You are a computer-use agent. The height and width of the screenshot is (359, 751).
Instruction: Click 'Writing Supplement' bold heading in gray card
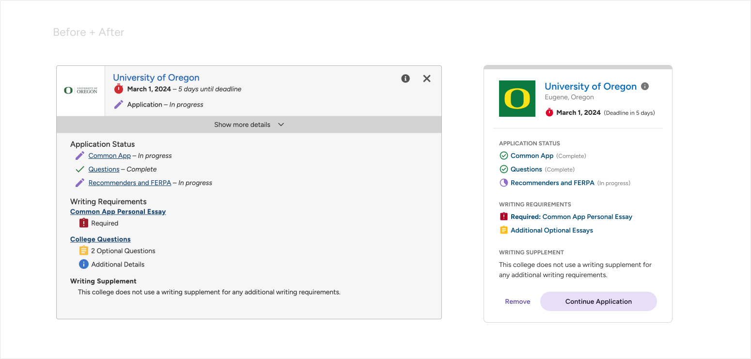103,281
